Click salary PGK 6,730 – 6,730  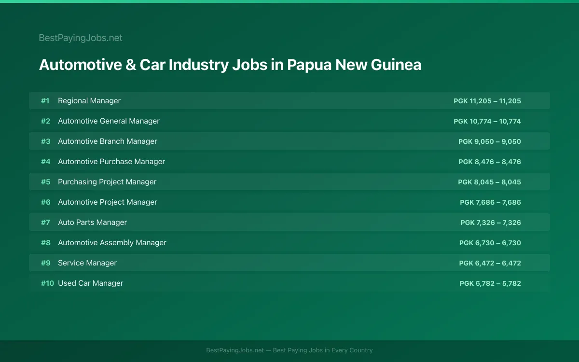490,243
